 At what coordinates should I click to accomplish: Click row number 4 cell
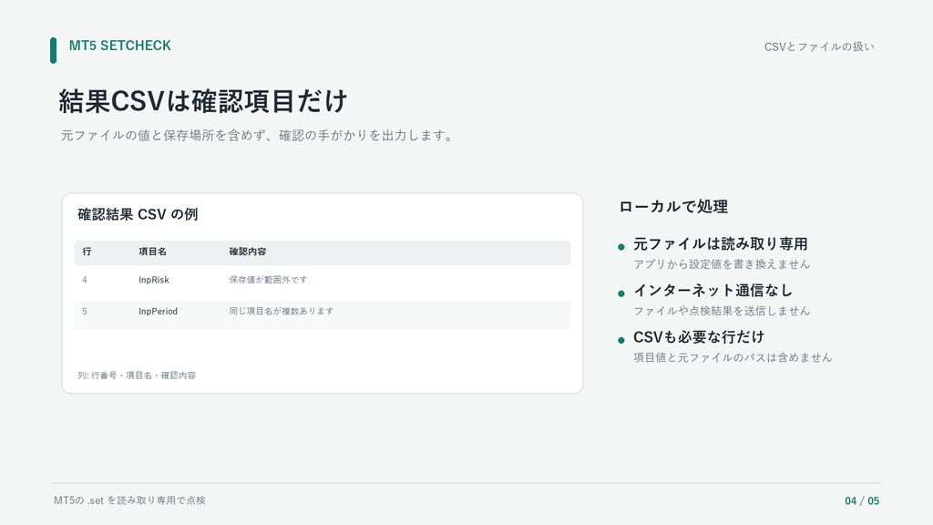point(85,280)
